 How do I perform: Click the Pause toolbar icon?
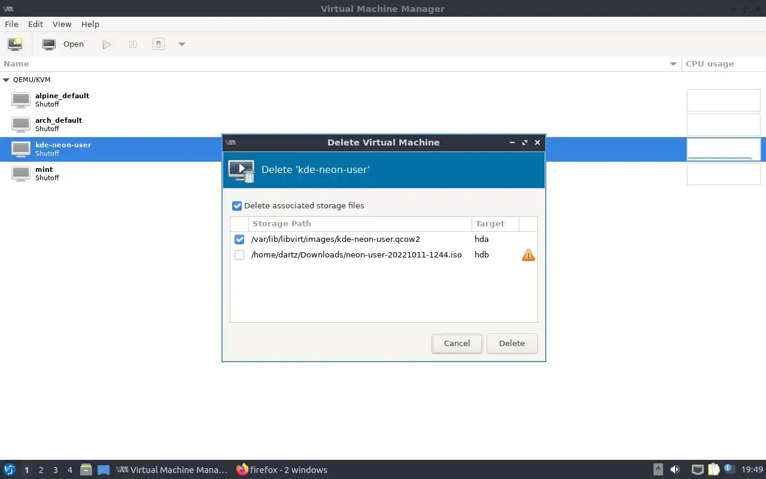(x=133, y=44)
